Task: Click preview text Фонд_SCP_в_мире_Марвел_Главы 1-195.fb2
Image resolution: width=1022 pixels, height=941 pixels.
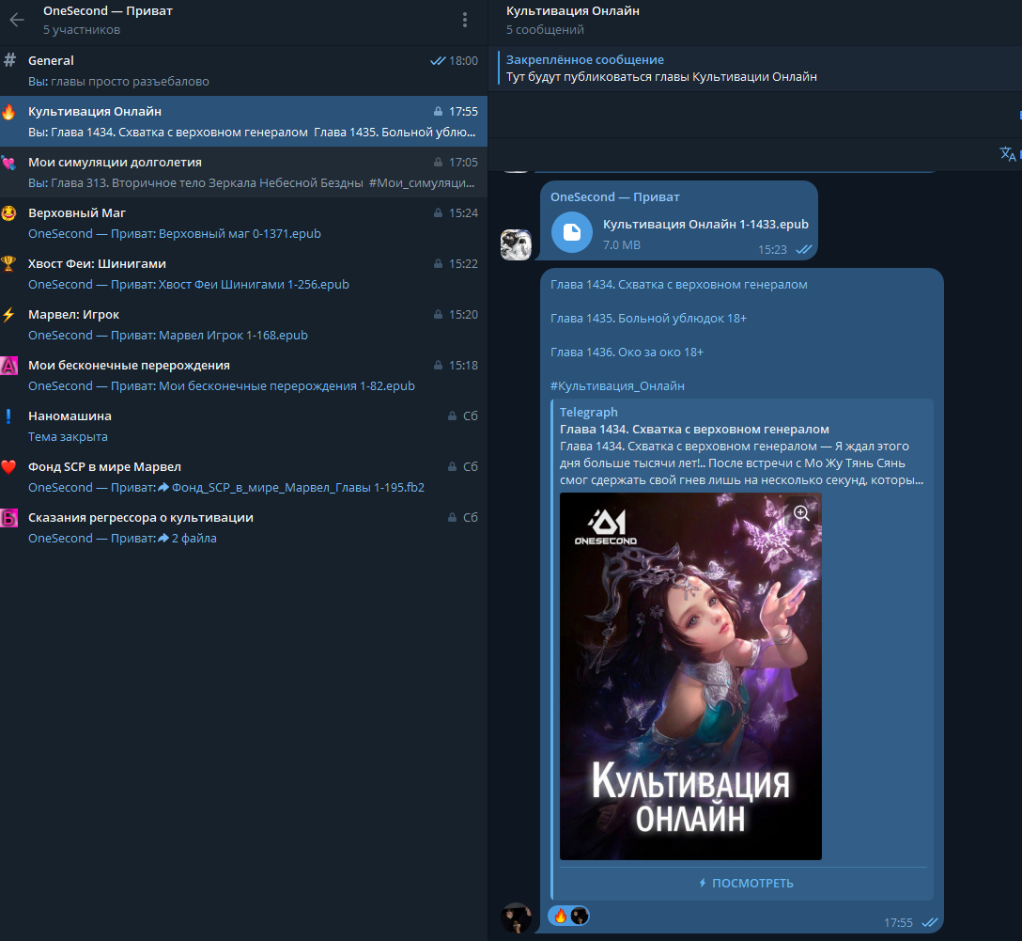Action: [298, 488]
